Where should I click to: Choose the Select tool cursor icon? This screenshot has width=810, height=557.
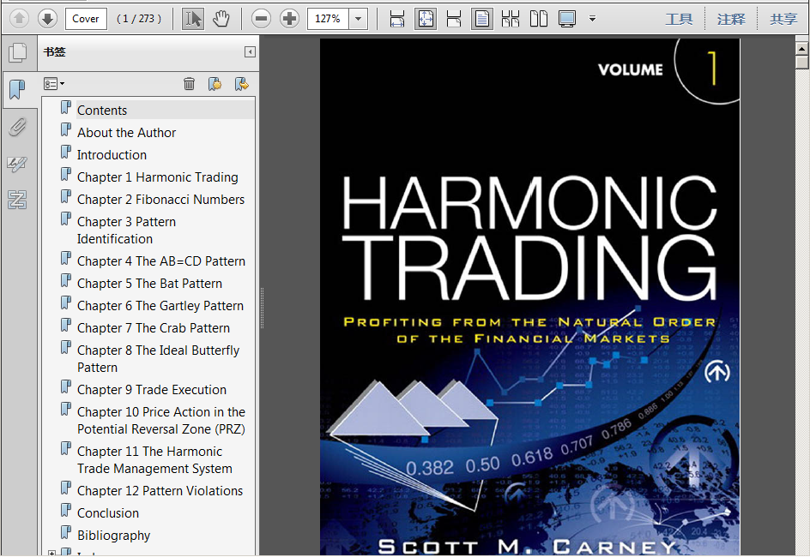point(193,19)
